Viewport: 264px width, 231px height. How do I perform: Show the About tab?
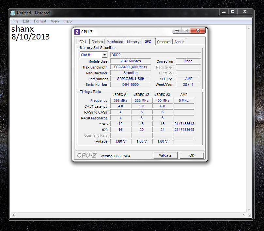(179, 42)
